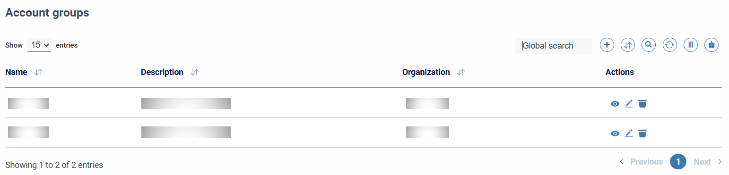The image size is (729, 175).
Task: Click the add new account group plus icon
Action: pos(607,45)
